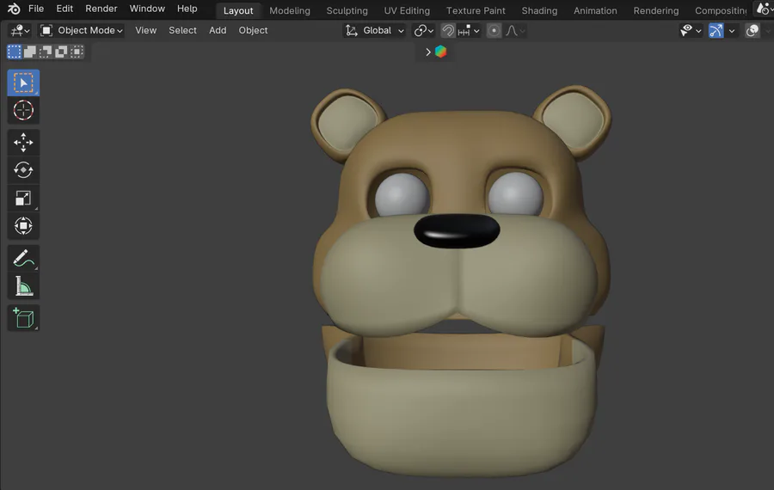
Task: Open the editor type dropdown
Action: point(21,31)
